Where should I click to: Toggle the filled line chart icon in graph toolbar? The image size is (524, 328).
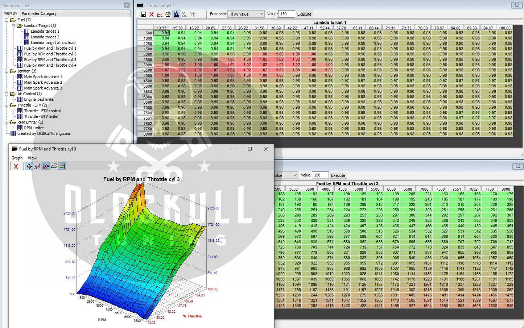pyautogui.click(x=46, y=166)
